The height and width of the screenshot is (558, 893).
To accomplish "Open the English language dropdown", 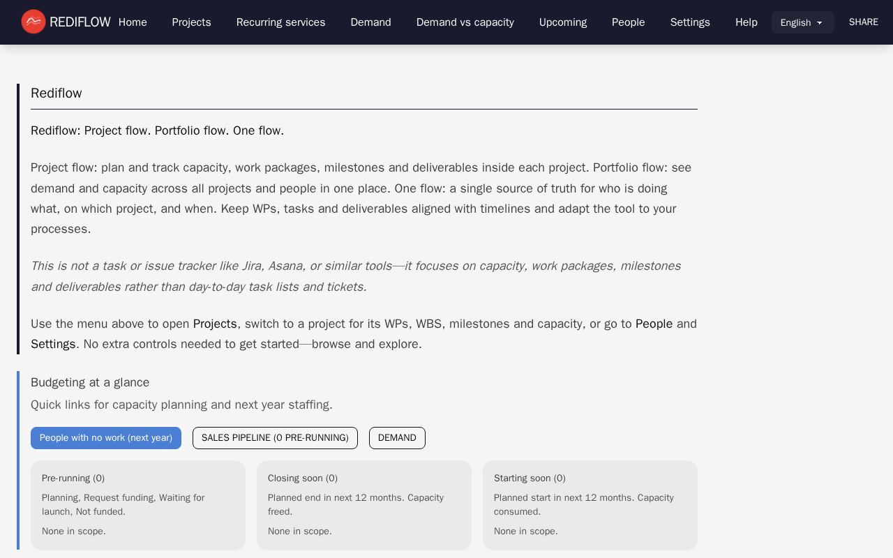I will click(802, 22).
